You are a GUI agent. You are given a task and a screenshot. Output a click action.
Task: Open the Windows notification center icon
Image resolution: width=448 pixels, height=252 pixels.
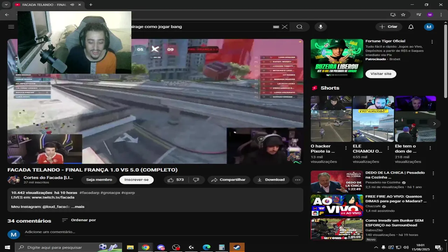tap(438, 247)
